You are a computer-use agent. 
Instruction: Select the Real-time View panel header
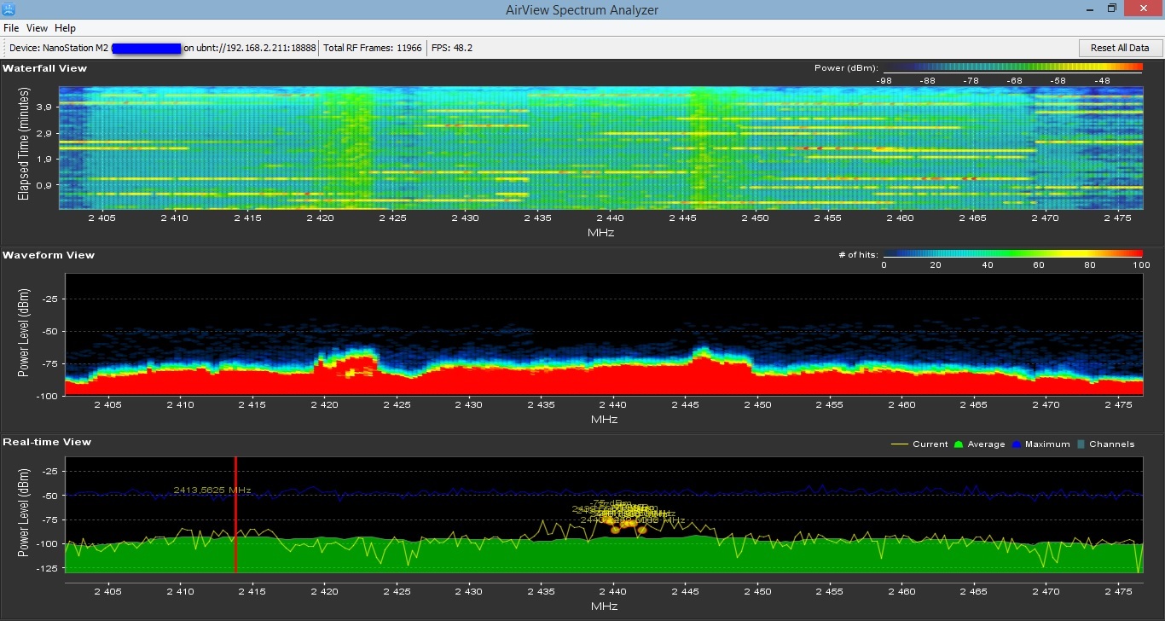point(47,442)
